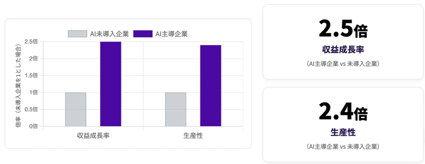Click the 2.5倍 y-axis tick label
Image resolution: width=425 pixels, height=164 pixels.
(31, 42)
